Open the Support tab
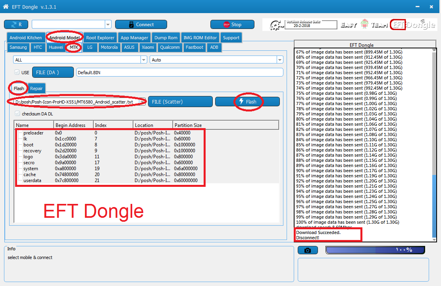Viewport: 441px width, 286px height. point(231,38)
